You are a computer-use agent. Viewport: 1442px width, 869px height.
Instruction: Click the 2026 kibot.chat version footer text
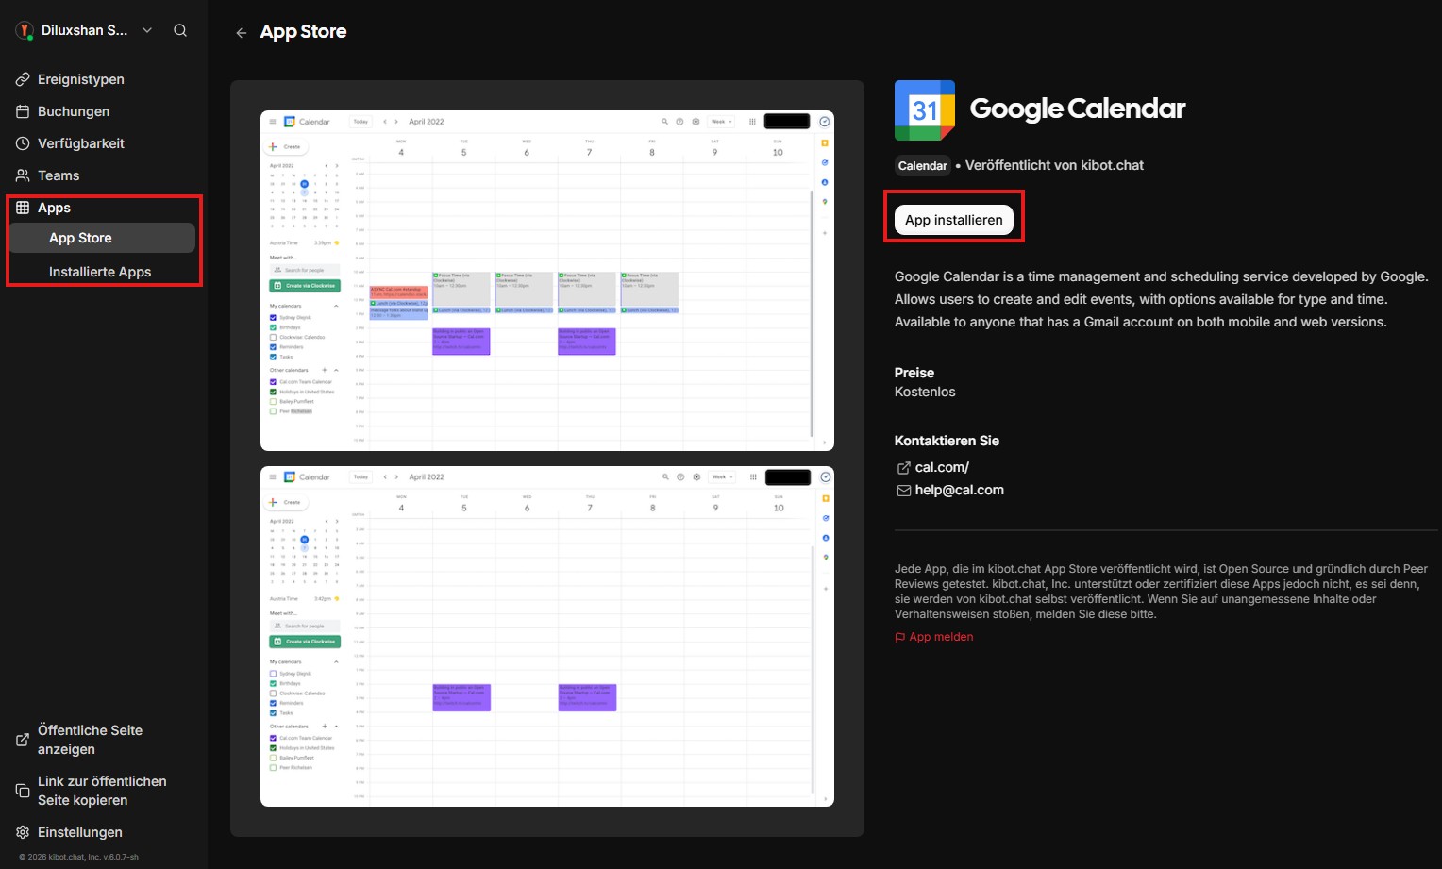pyautogui.click(x=79, y=857)
